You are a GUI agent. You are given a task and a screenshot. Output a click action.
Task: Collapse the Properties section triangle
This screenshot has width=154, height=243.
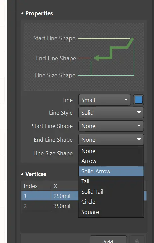[22, 14]
